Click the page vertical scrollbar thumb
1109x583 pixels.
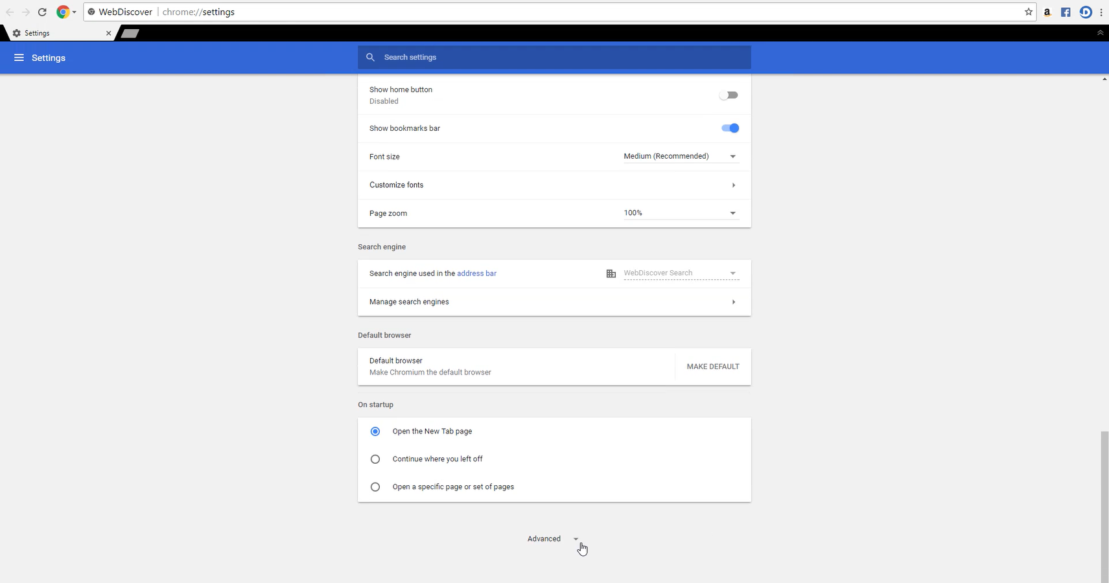(x=1104, y=507)
